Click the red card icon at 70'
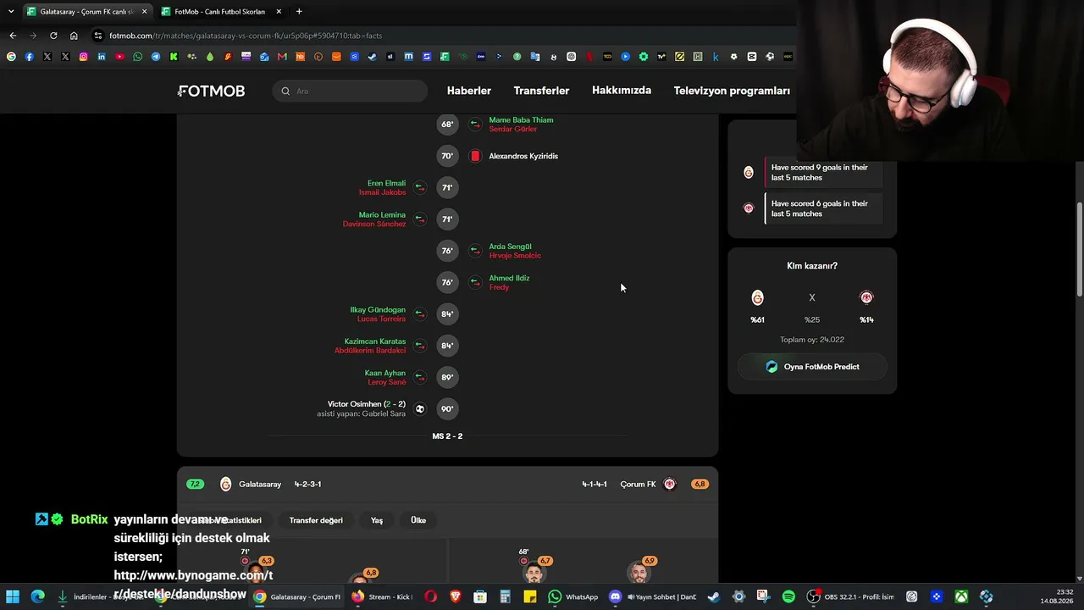 (475, 156)
